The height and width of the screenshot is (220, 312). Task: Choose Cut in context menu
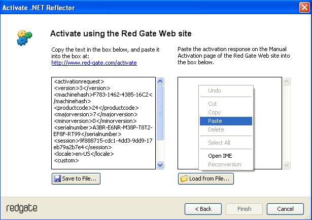click(x=226, y=104)
